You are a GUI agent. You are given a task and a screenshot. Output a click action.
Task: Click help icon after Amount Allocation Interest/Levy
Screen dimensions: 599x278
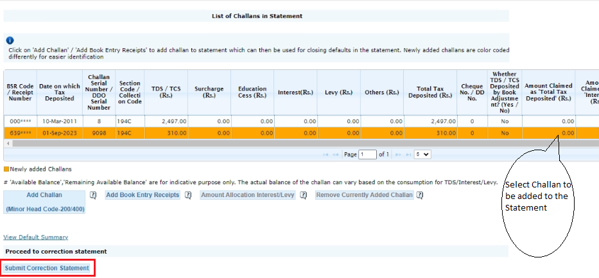pos(303,195)
